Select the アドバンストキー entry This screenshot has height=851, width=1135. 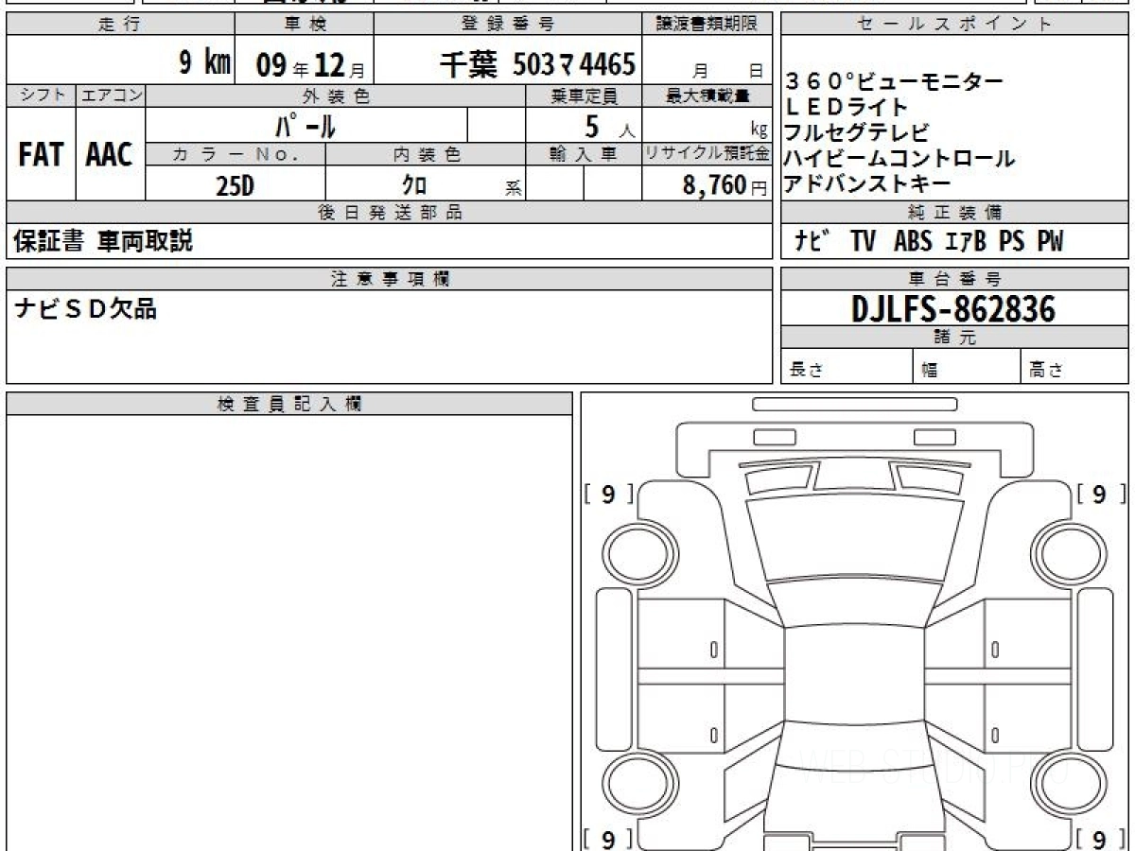(867, 182)
